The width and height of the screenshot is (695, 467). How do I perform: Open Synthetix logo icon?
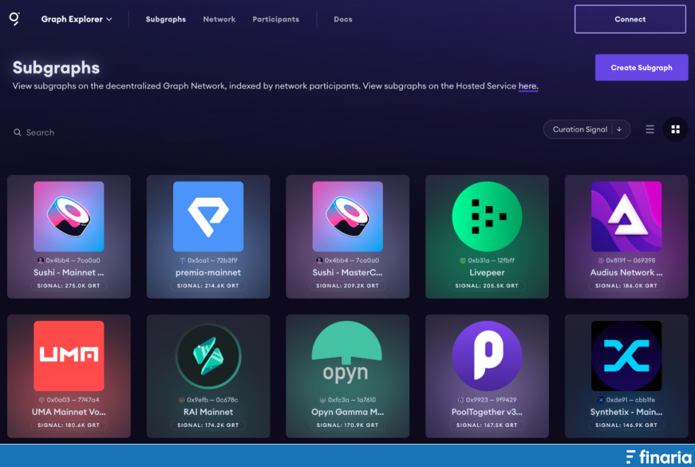626,356
